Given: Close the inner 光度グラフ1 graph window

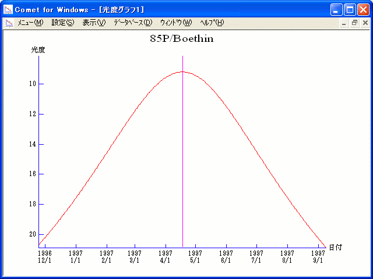Looking at the screenshot, I should pyautogui.click(x=365, y=23).
